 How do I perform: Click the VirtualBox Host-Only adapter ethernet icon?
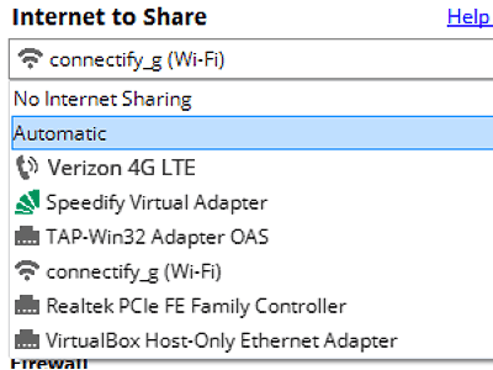(x=27, y=340)
